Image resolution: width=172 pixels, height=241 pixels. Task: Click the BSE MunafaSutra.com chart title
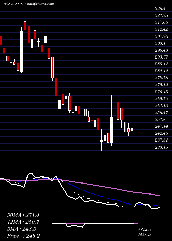coord(29,4)
